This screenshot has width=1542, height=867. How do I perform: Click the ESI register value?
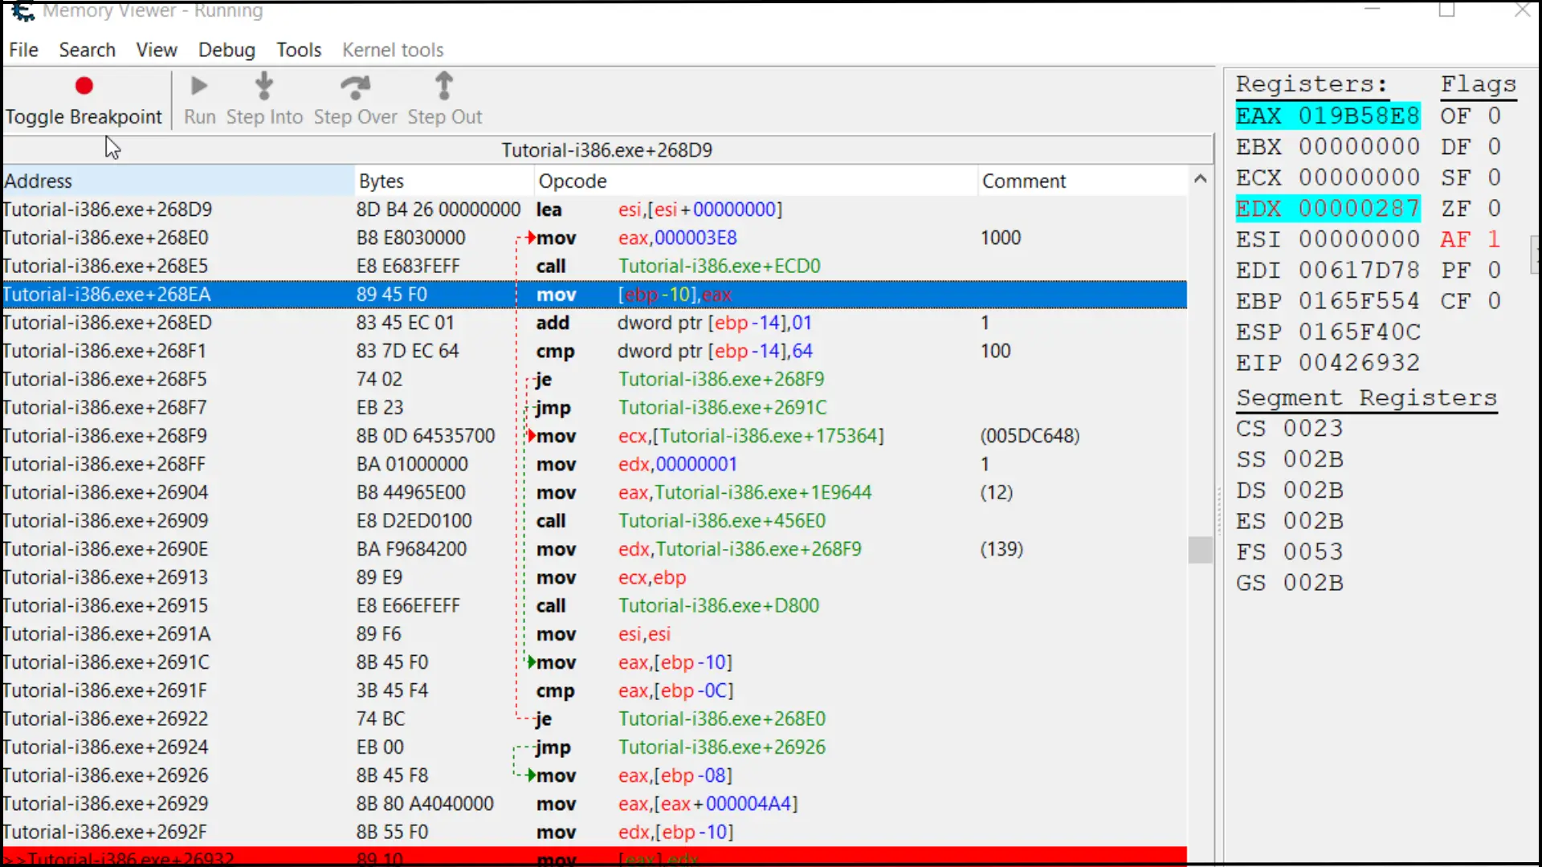(x=1359, y=239)
